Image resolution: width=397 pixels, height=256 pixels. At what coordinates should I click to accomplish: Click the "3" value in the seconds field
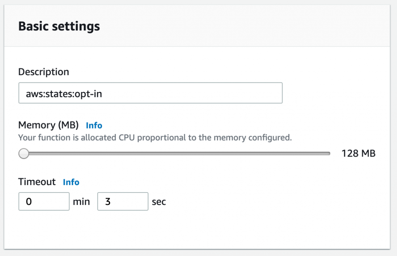pos(108,202)
